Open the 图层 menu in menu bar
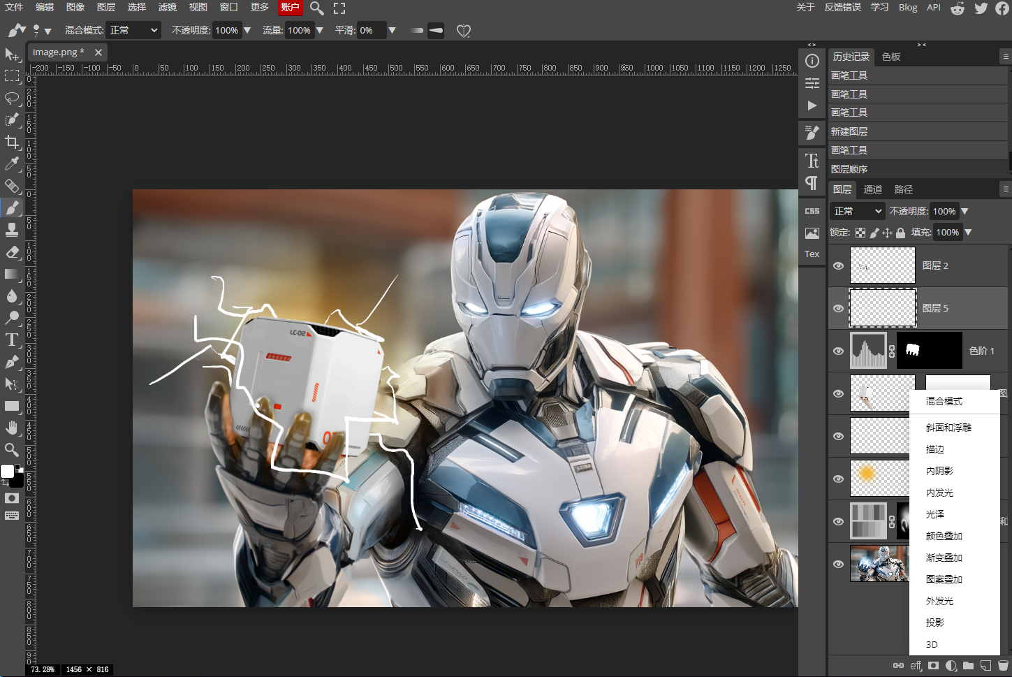1012x677 pixels. (106, 7)
